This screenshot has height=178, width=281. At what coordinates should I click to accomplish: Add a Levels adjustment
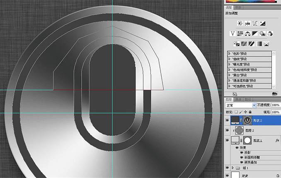pyautogui.click(x=247, y=23)
